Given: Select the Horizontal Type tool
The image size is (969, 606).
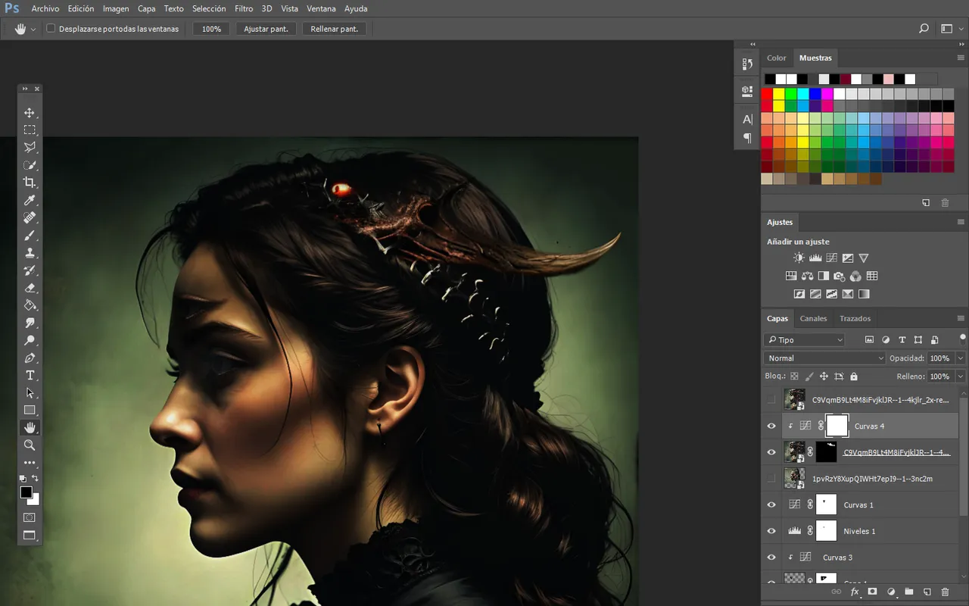Looking at the screenshot, I should coord(30,376).
